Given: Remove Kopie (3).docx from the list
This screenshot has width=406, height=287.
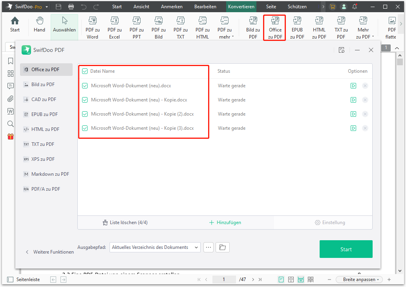Looking at the screenshot, I should click(365, 128).
